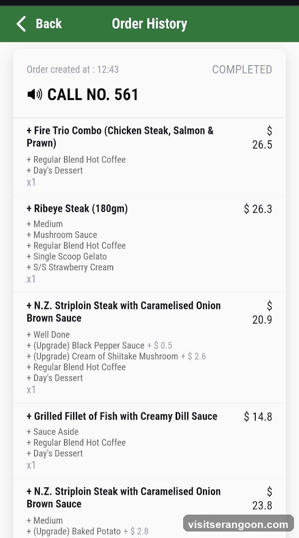The image size is (299, 538).
Task: Tap the Single Scoop Gelato option line
Action: (67, 257)
